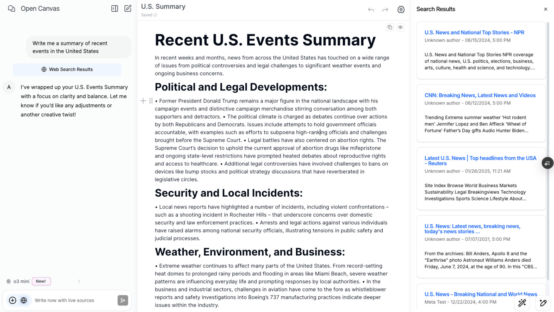This screenshot has height=312, width=554.
Task: Close the Search Results panel
Action: (546, 9)
